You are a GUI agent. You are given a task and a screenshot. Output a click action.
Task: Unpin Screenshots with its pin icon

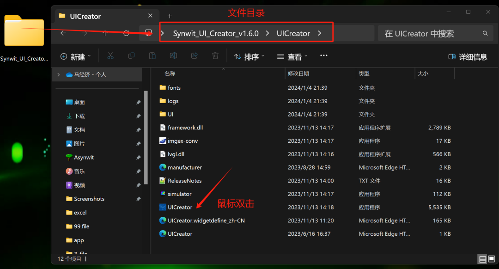[x=139, y=199]
